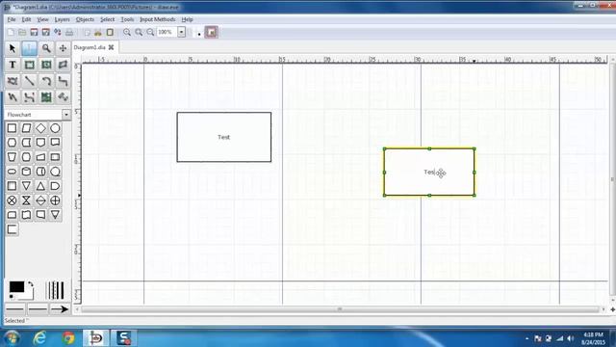Toggle snap-to-grid dot button
This screenshot has height=347, width=616.
point(199,34)
